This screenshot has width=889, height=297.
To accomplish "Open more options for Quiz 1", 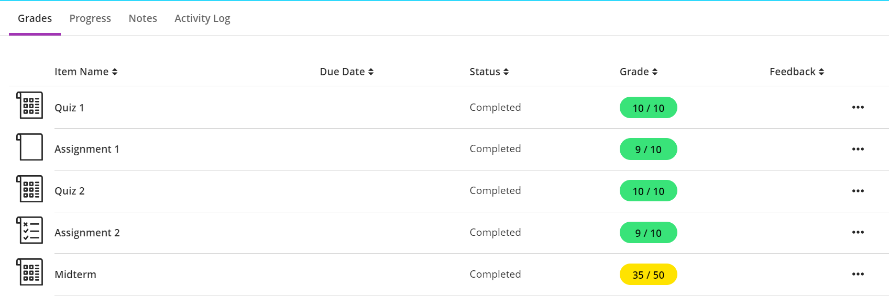I will [x=858, y=107].
